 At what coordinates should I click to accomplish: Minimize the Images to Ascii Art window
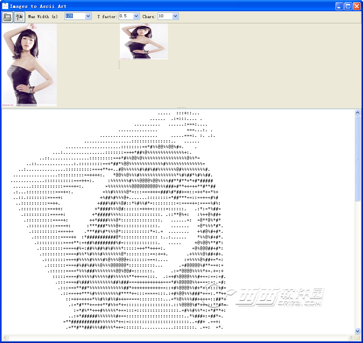click(339, 6)
